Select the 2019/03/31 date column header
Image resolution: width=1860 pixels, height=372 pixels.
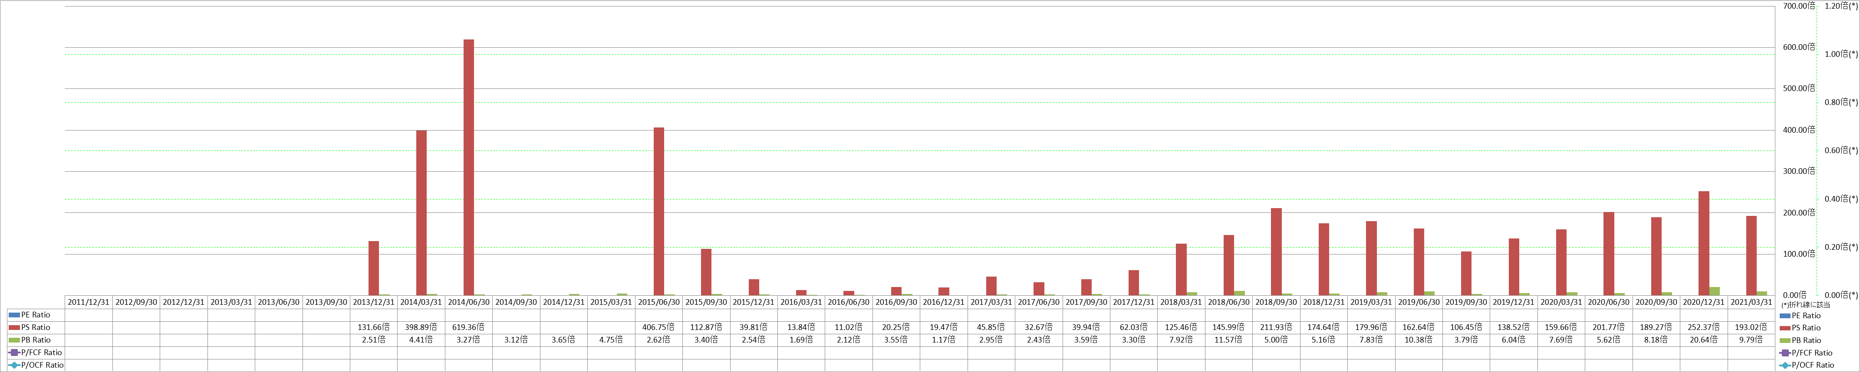tap(1371, 302)
